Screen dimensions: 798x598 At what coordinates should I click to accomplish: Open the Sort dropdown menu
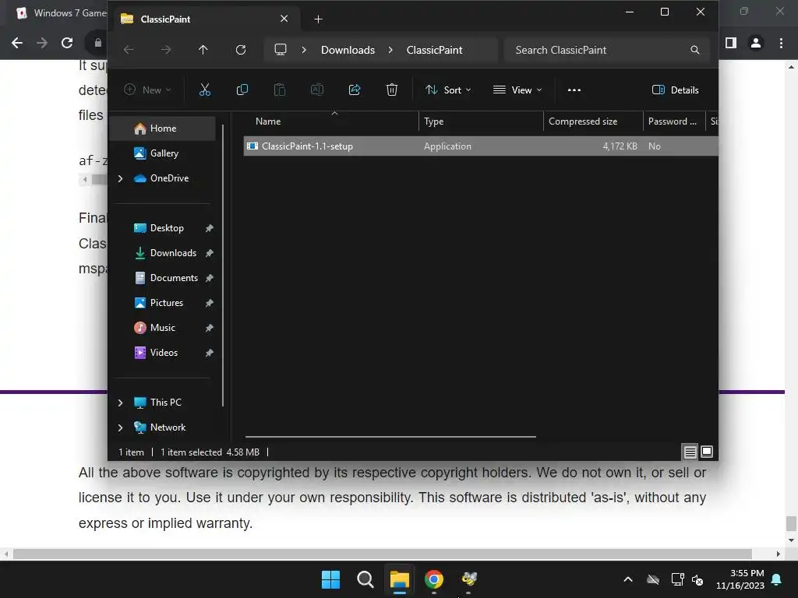point(448,90)
